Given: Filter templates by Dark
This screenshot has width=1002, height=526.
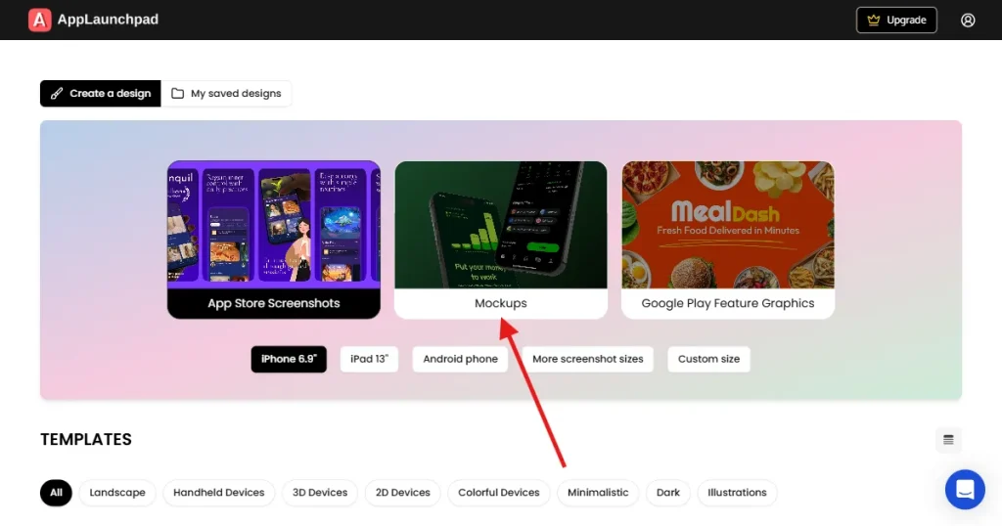Looking at the screenshot, I should pyautogui.click(x=668, y=492).
